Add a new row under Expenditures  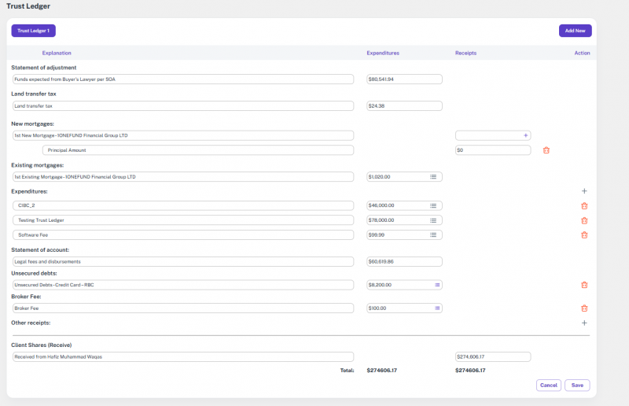click(583, 191)
